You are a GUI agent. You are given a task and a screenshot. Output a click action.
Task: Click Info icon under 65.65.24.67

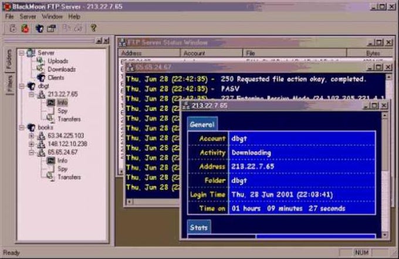pyautogui.click(x=50, y=161)
